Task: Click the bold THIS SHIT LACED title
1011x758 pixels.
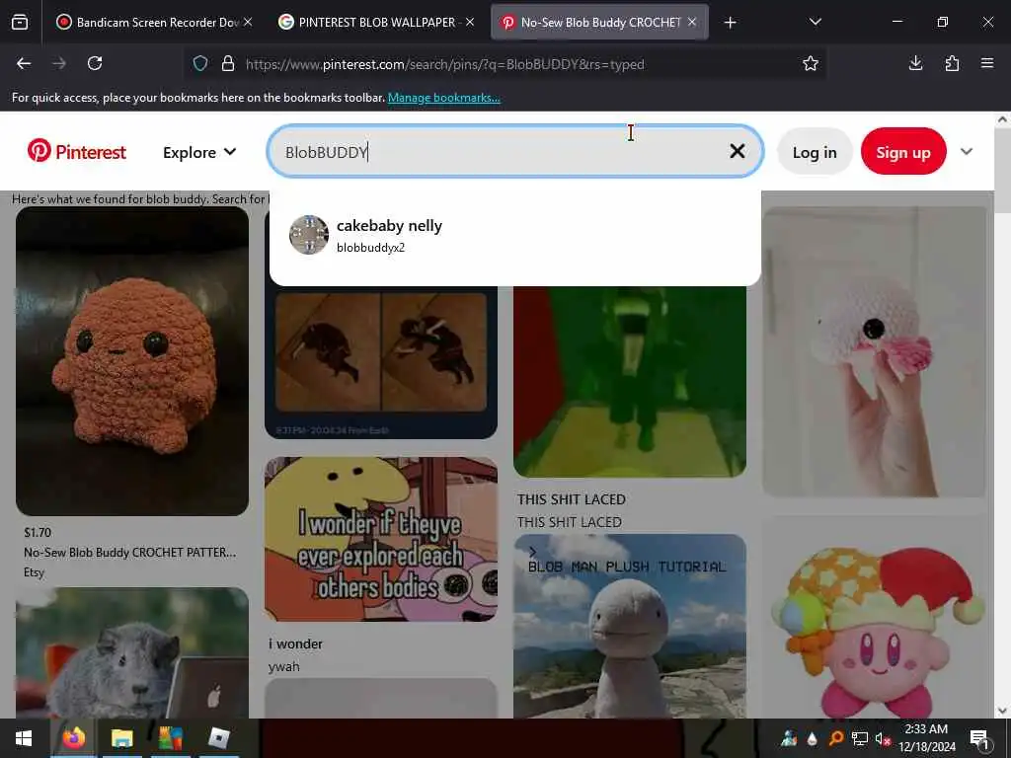Action: coord(572,499)
